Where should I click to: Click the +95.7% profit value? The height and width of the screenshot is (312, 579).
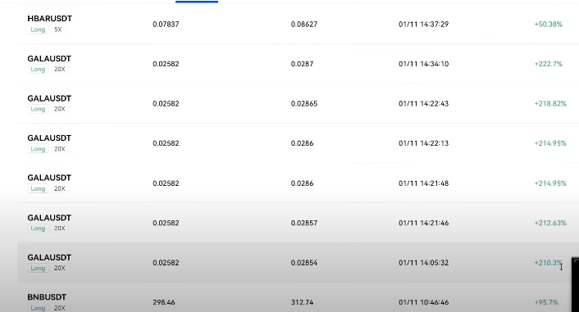546,302
